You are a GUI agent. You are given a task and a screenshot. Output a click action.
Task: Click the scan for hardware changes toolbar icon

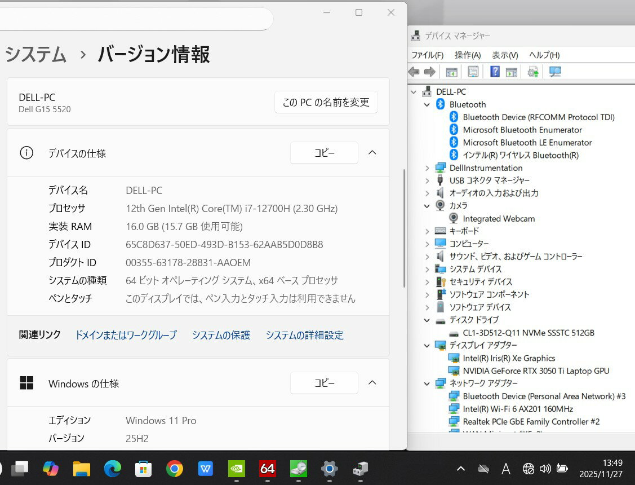tap(555, 72)
